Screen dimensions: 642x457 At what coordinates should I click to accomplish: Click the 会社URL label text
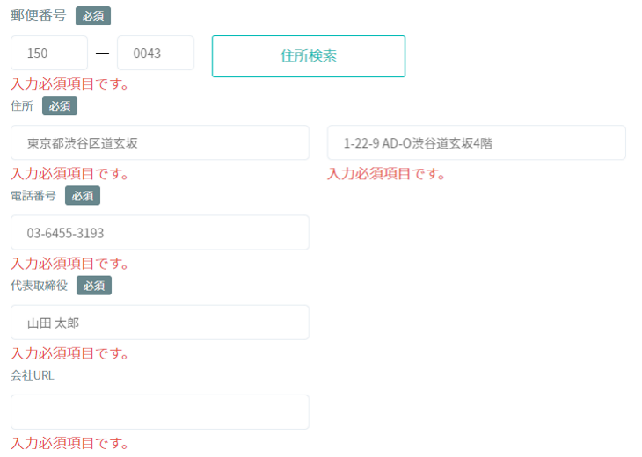[33, 375]
